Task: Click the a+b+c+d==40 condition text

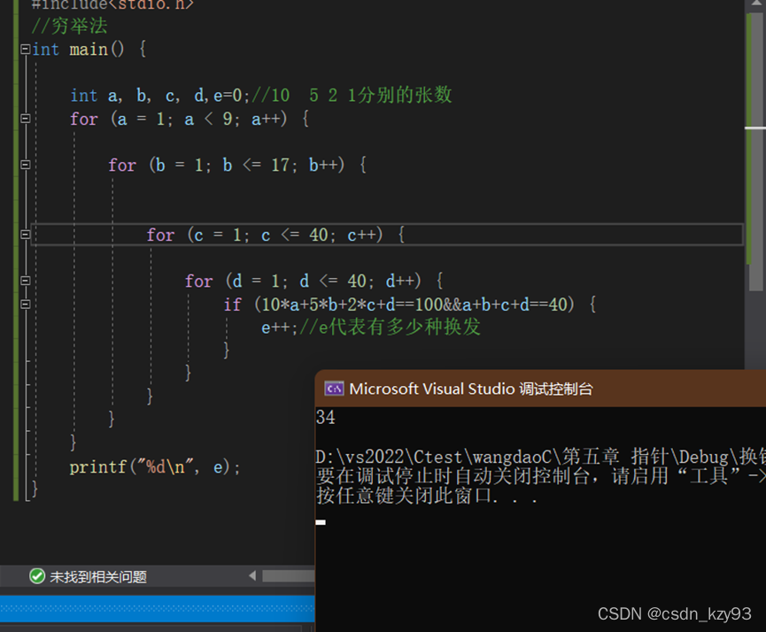Action: (x=515, y=304)
